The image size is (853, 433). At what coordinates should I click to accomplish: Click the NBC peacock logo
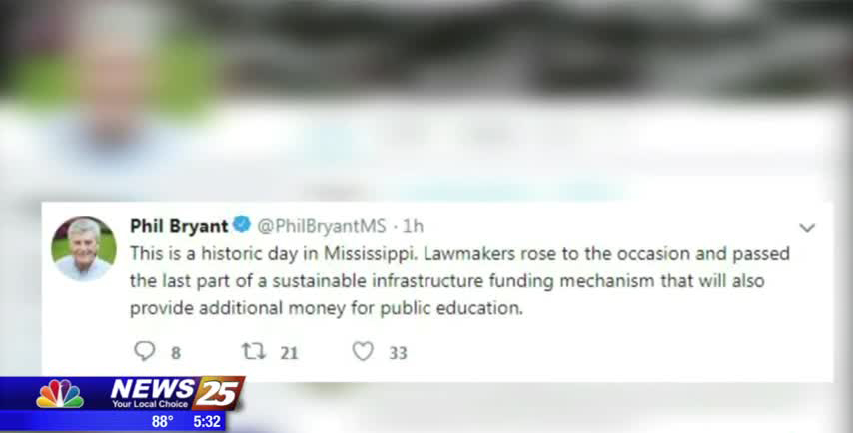[x=60, y=394]
